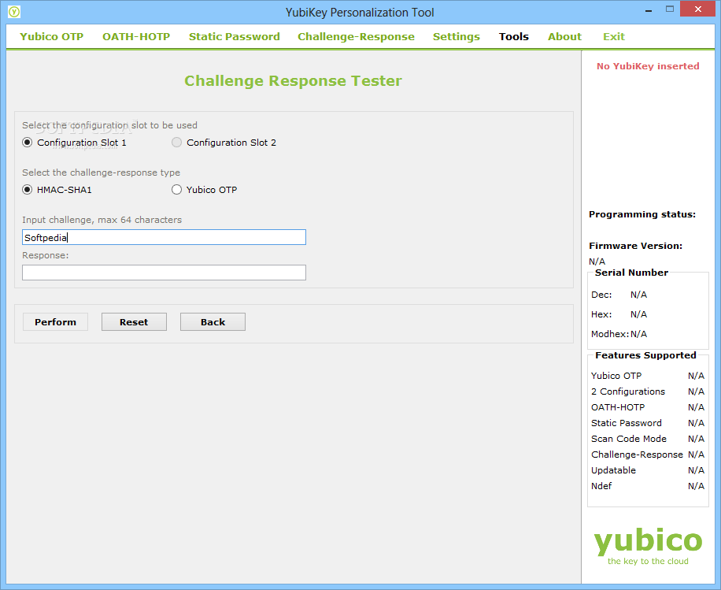Click Exit in the menu bar
This screenshot has height=590, width=721.
(x=614, y=37)
